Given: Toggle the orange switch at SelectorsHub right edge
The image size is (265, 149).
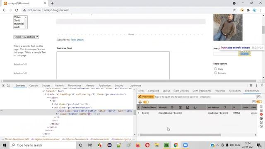Looking at the screenshot, I should point(259,101).
